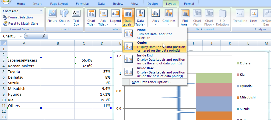Click the Chart Wall button
This screenshot has width=271, height=120.
pos(197,18)
